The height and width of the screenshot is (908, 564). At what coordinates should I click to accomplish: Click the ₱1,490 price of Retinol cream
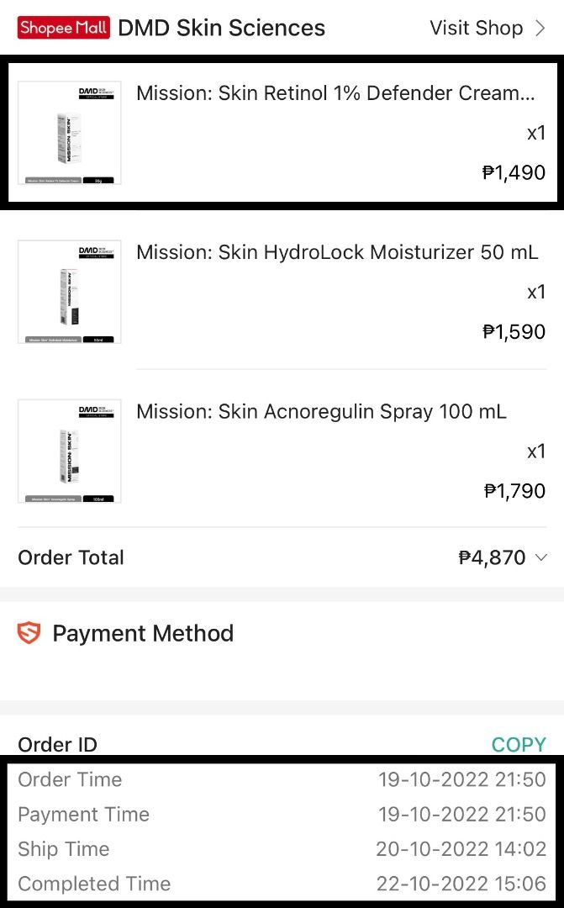[514, 173]
